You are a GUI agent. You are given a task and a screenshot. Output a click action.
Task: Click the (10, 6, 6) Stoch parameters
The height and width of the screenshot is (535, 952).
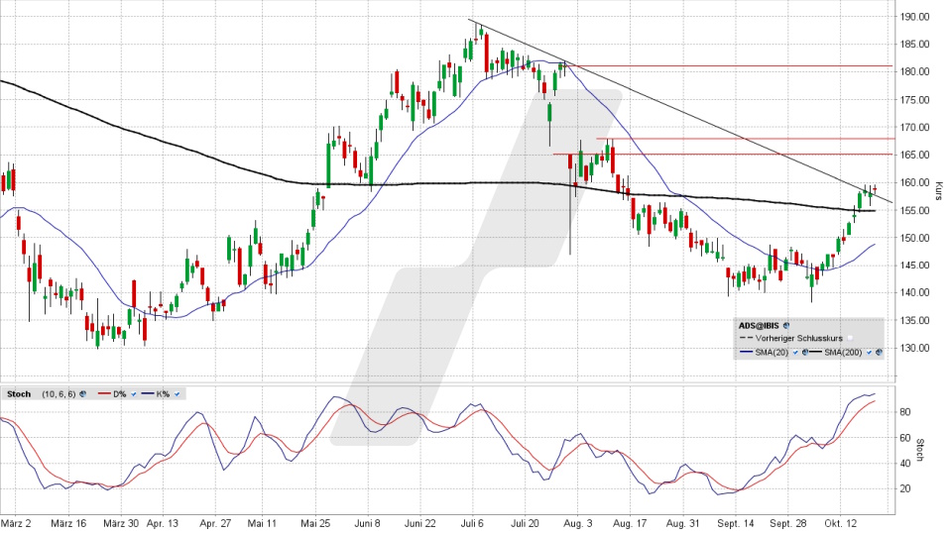59,394
